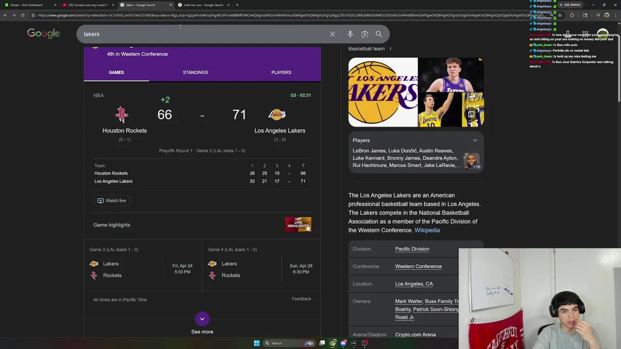Open Google Lens image search icon

[x=365, y=34]
